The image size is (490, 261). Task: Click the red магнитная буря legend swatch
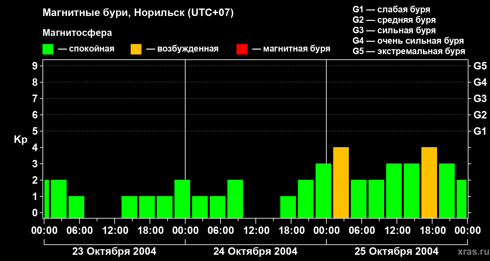pyautogui.click(x=242, y=49)
